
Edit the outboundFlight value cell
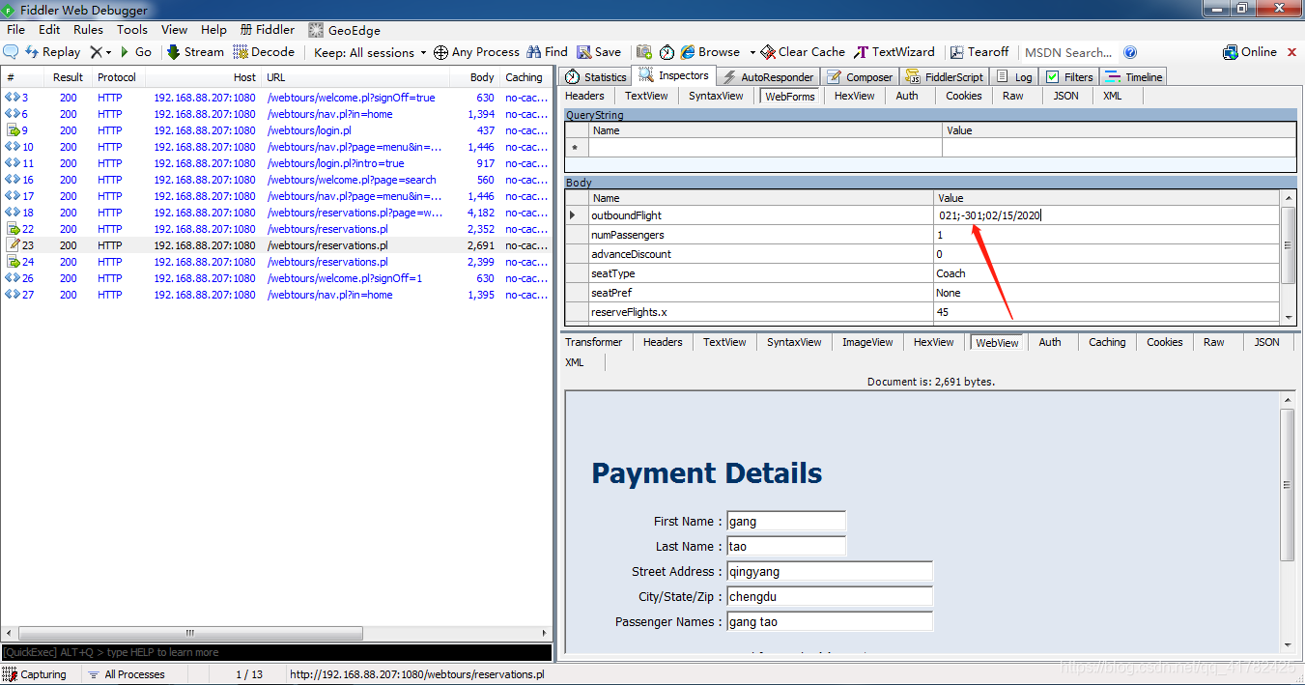(1107, 215)
